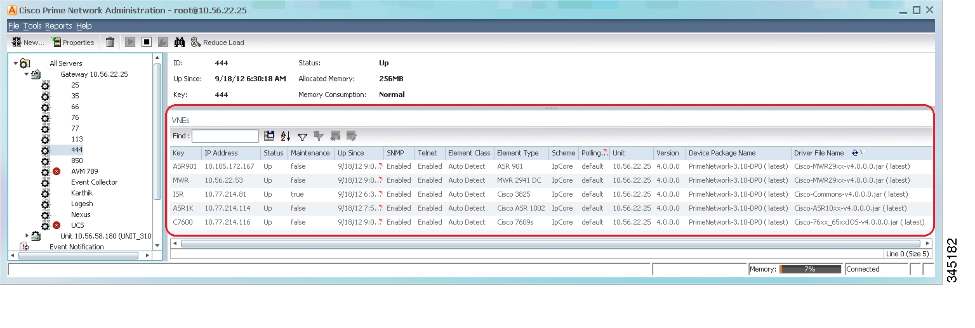Collapse the Gateway 10.56.22.25 node
This screenshot has width=975, height=328.
27,74
